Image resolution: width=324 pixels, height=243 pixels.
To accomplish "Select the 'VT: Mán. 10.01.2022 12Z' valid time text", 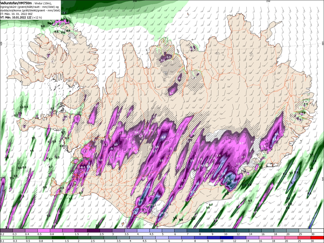I will pos(16,17).
